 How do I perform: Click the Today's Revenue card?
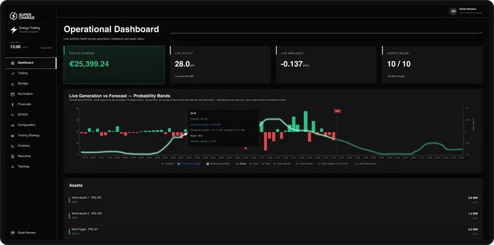tap(114, 64)
